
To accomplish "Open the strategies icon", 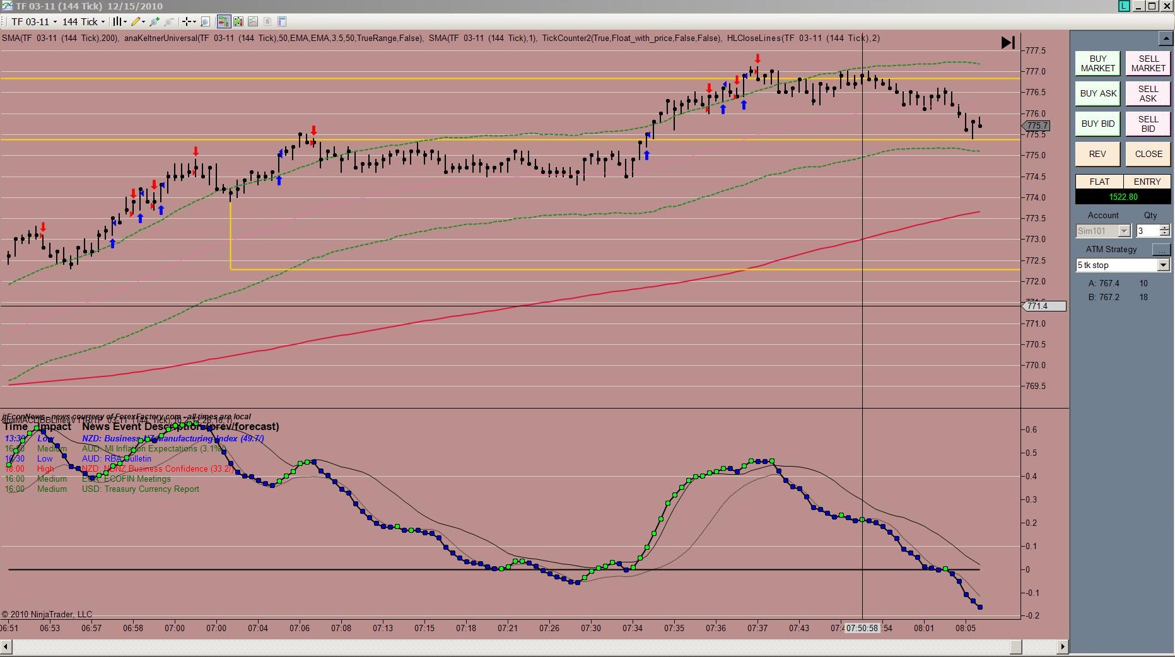I will (x=267, y=22).
